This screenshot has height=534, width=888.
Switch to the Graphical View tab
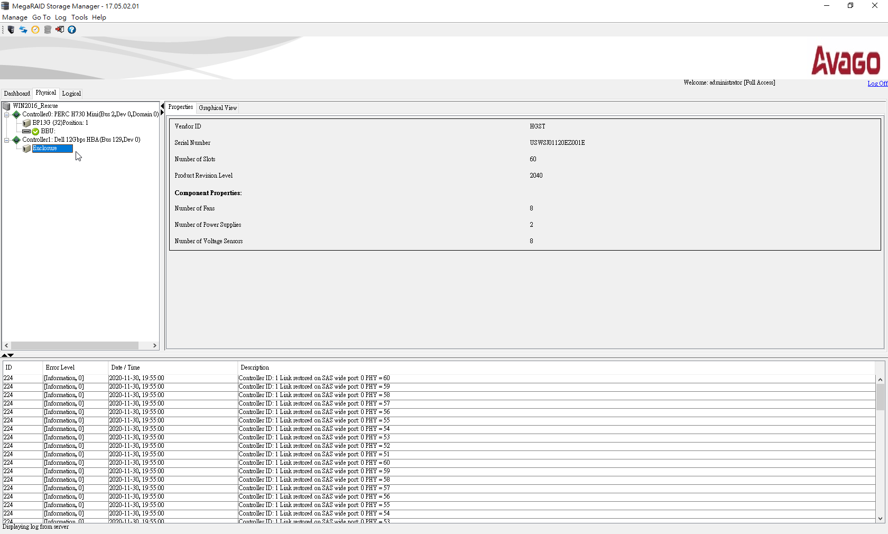(218, 108)
